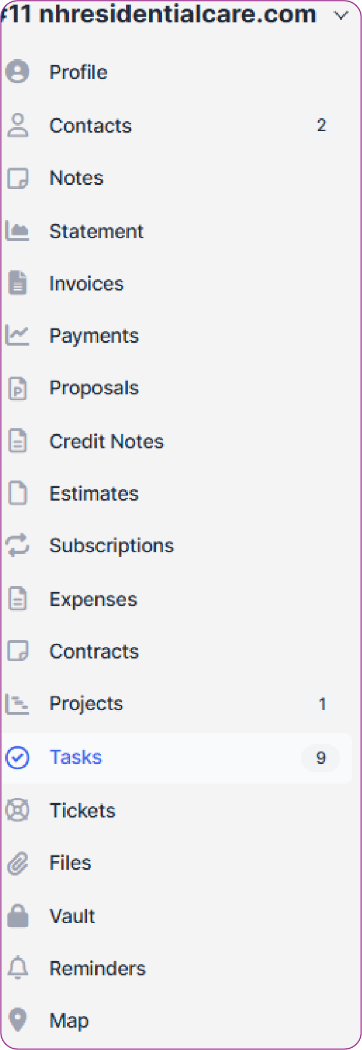Click the Tasks count badge showing 9

321,758
